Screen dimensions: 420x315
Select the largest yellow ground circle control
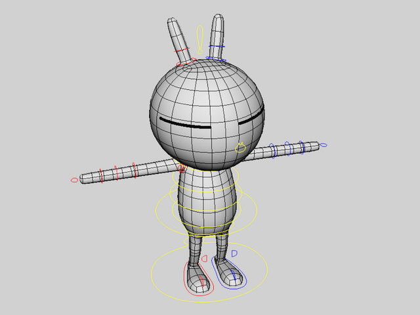tap(209, 272)
